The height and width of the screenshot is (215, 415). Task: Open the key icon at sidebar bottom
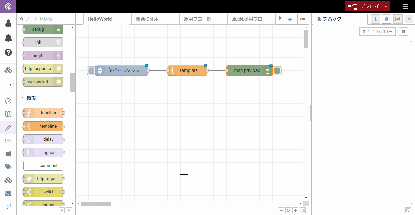tap(8, 207)
